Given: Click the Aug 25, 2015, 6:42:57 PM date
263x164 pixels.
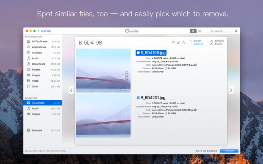Looking at the screenshot, I should point(165,62).
